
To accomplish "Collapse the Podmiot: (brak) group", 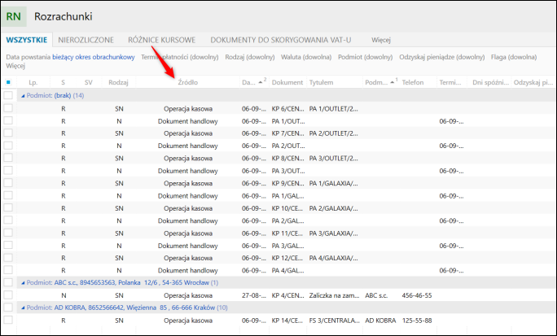I will pyautogui.click(x=23, y=96).
